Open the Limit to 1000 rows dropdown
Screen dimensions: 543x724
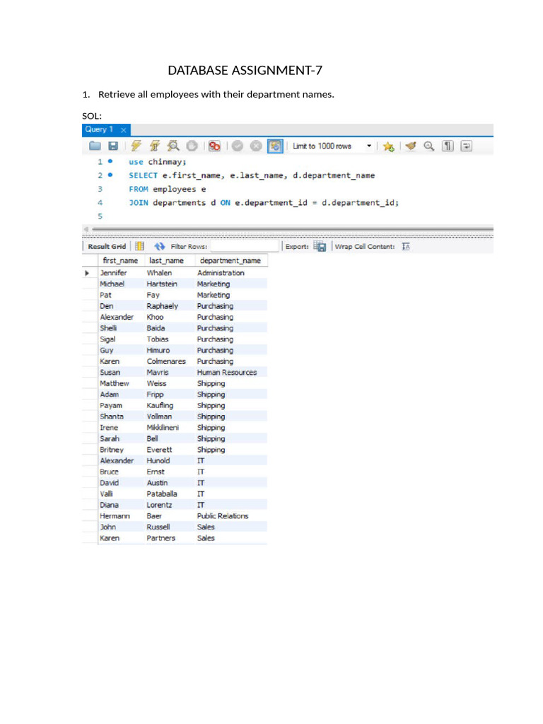coord(368,146)
